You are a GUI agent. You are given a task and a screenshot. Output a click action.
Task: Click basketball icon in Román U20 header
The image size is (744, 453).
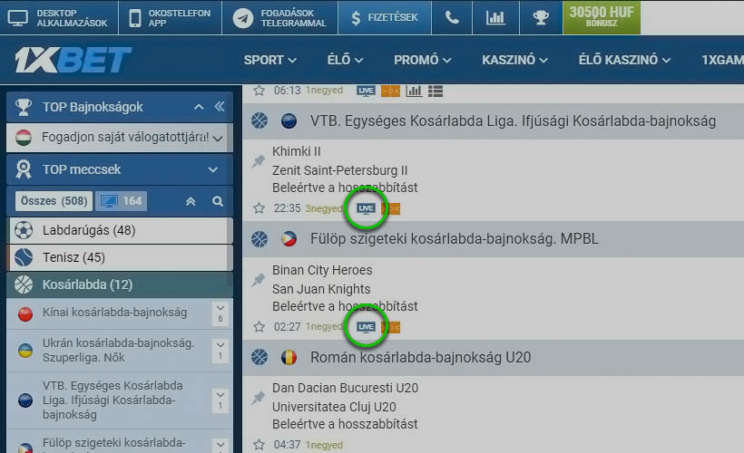[259, 357]
